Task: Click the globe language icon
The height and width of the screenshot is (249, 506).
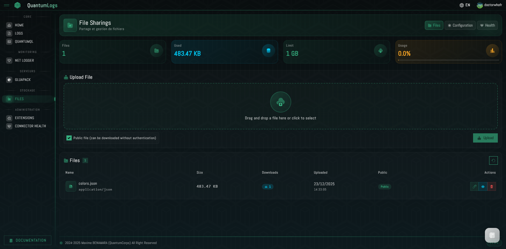Action: (x=462, y=5)
